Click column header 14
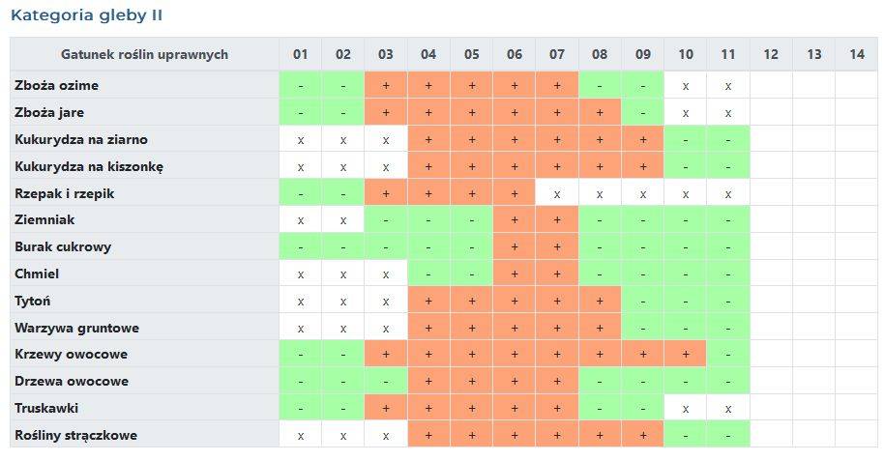The image size is (884, 461). (857, 54)
